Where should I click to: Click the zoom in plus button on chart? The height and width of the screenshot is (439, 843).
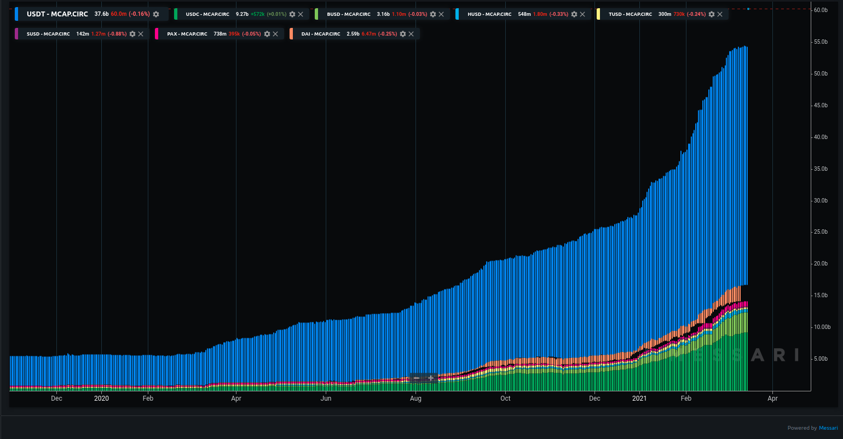click(x=432, y=378)
